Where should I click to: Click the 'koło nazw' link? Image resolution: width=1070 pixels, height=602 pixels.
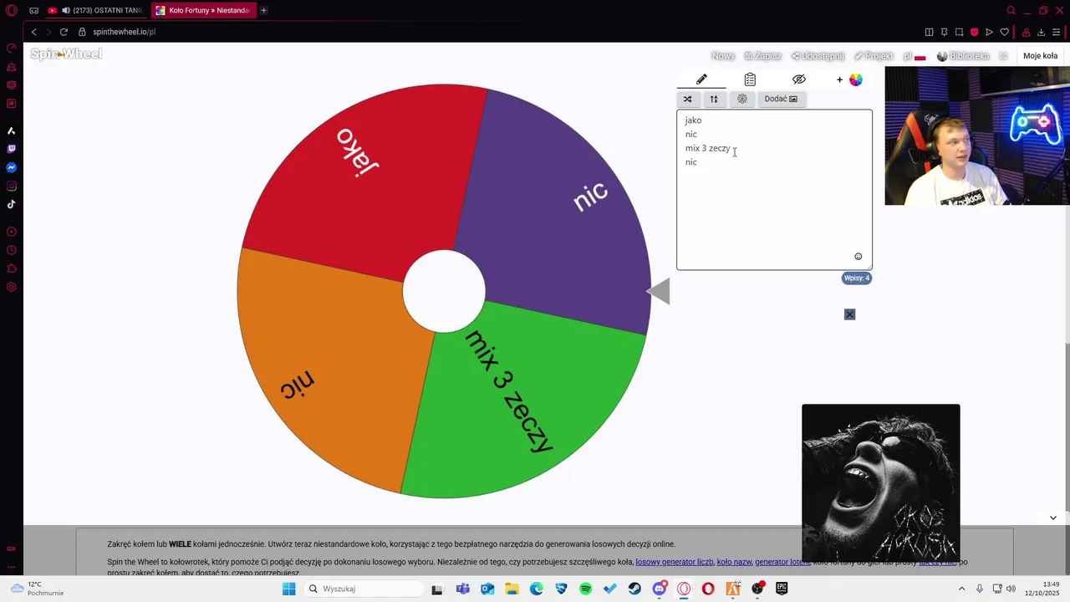(x=734, y=562)
